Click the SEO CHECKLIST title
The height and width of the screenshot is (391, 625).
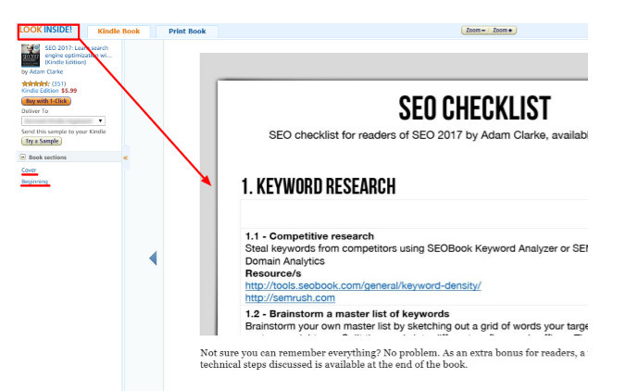click(x=474, y=108)
